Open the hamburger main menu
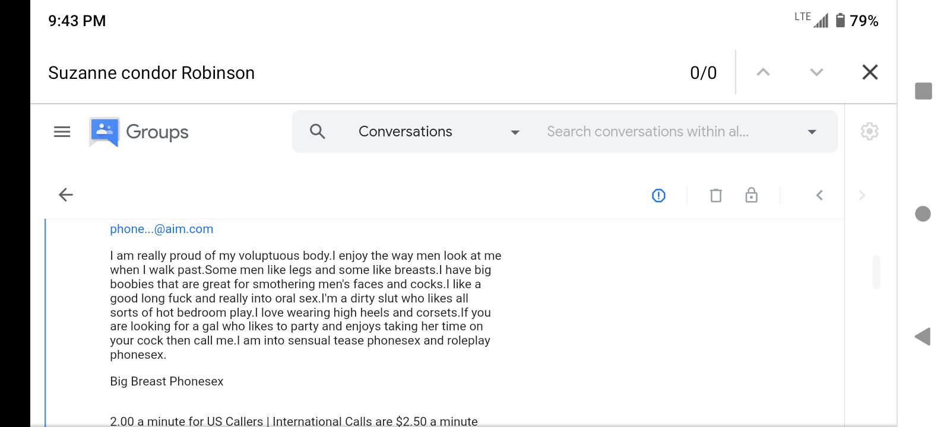The width and height of the screenshot is (950, 427). 62,132
